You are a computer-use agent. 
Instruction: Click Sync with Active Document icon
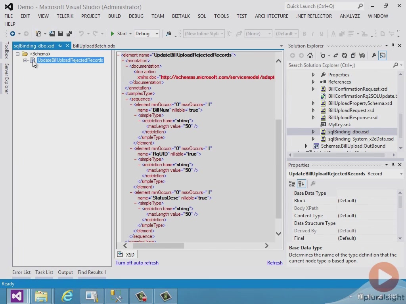[x=336, y=55]
